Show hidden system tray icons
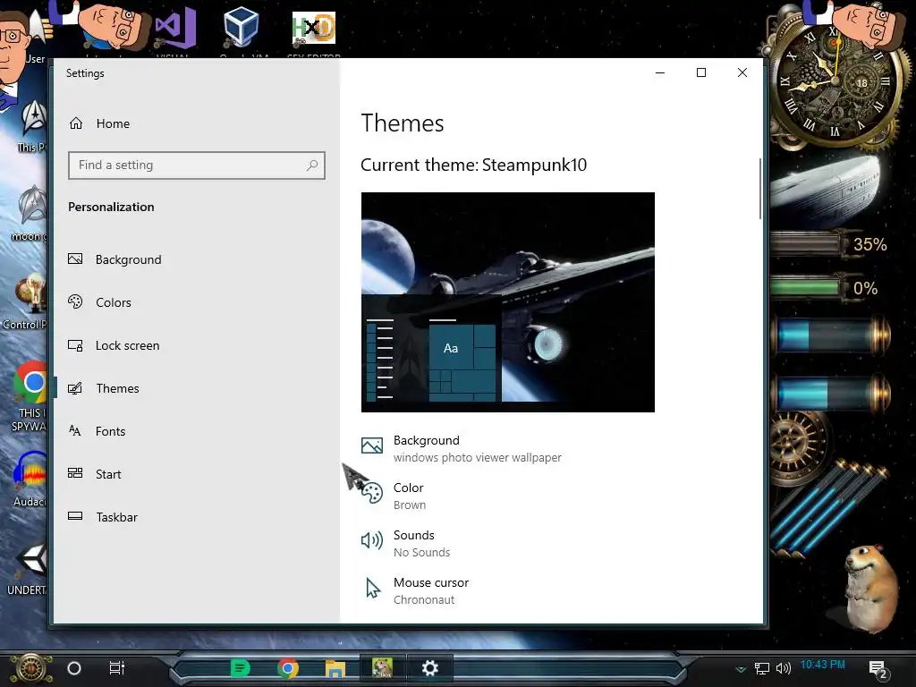Image resolution: width=916 pixels, height=687 pixels. 741,669
